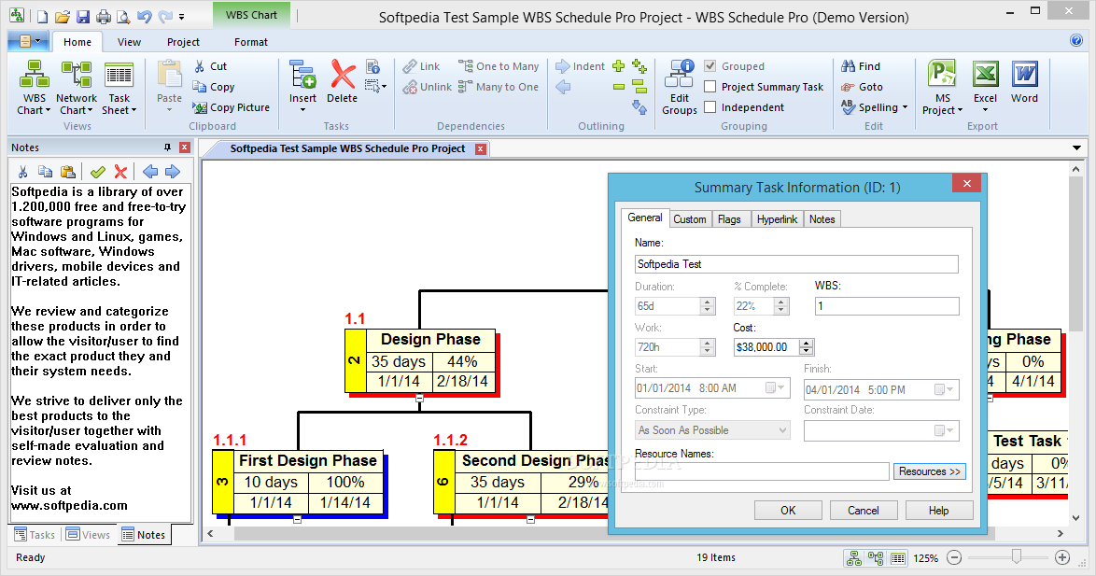Open the Project ribbon tab
The height and width of the screenshot is (576, 1096).
point(183,42)
